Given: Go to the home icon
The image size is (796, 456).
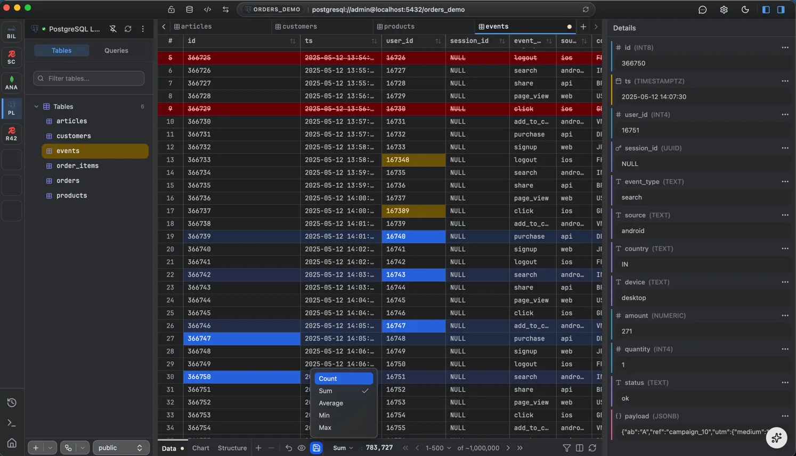Looking at the screenshot, I should point(12,443).
